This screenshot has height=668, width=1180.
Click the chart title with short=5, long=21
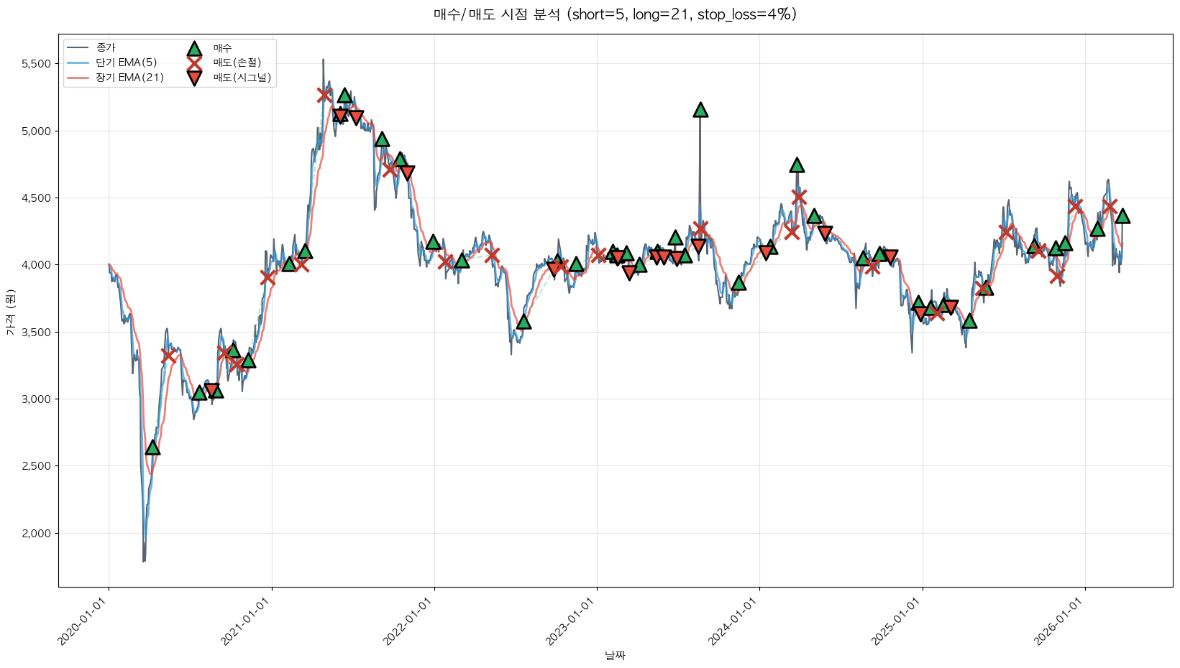pos(615,14)
